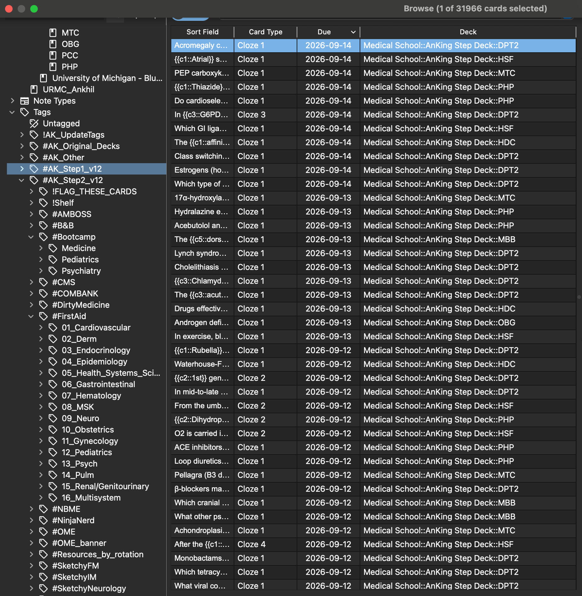Expand the Note Types section

[12, 101]
